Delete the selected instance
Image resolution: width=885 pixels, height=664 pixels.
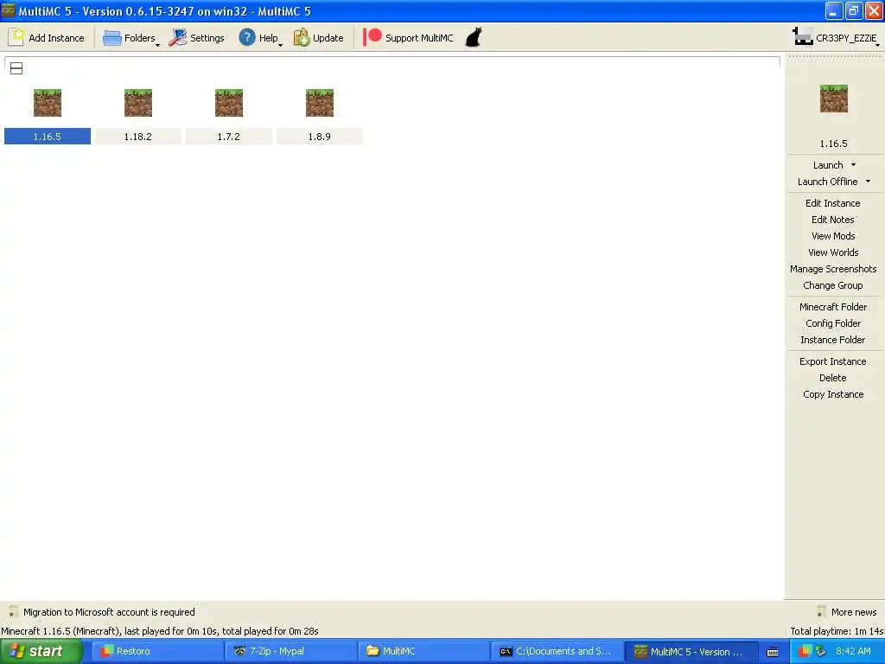click(x=833, y=378)
